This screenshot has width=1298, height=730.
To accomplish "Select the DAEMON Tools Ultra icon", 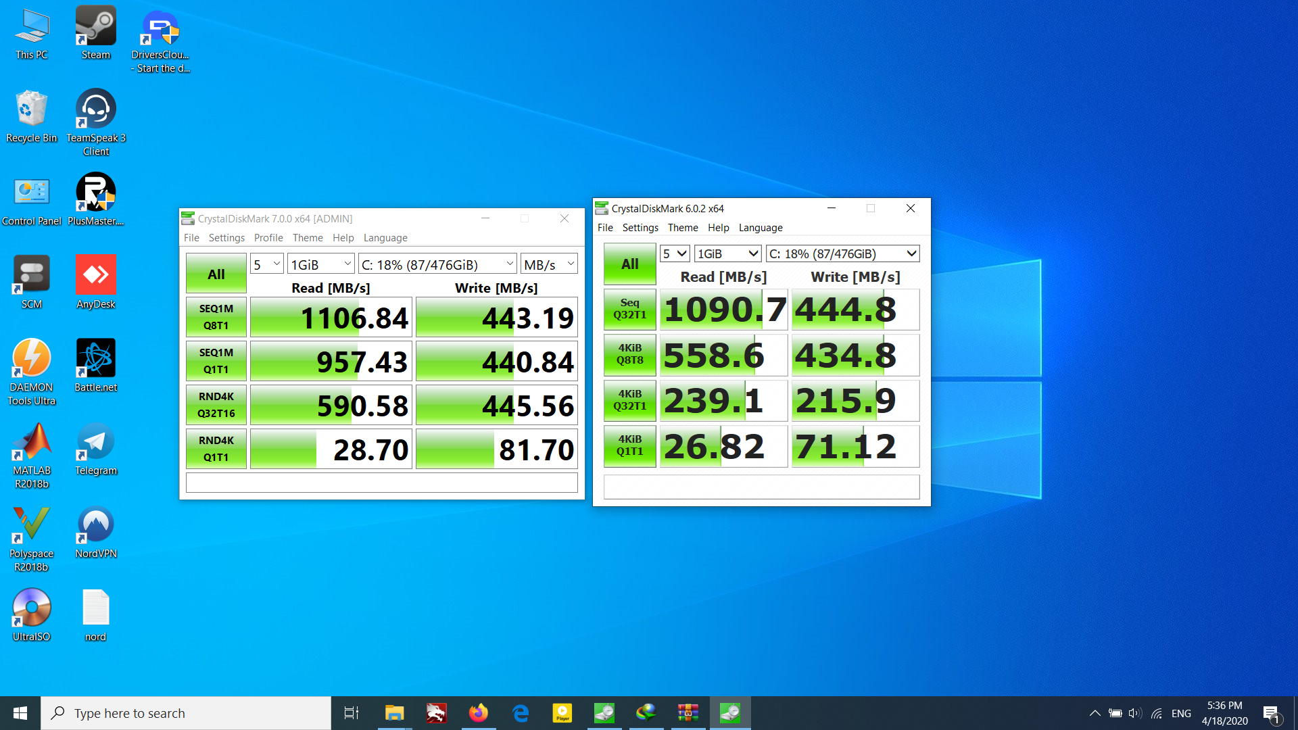I will point(32,372).
